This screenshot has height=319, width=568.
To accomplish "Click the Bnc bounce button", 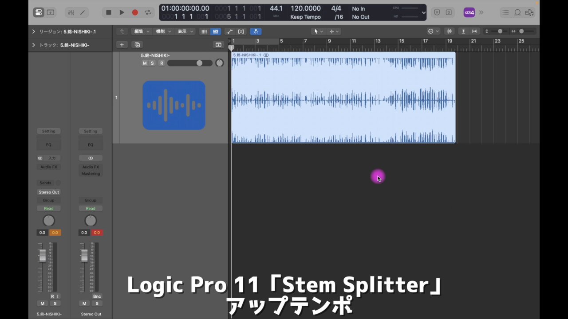I will [x=97, y=296].
